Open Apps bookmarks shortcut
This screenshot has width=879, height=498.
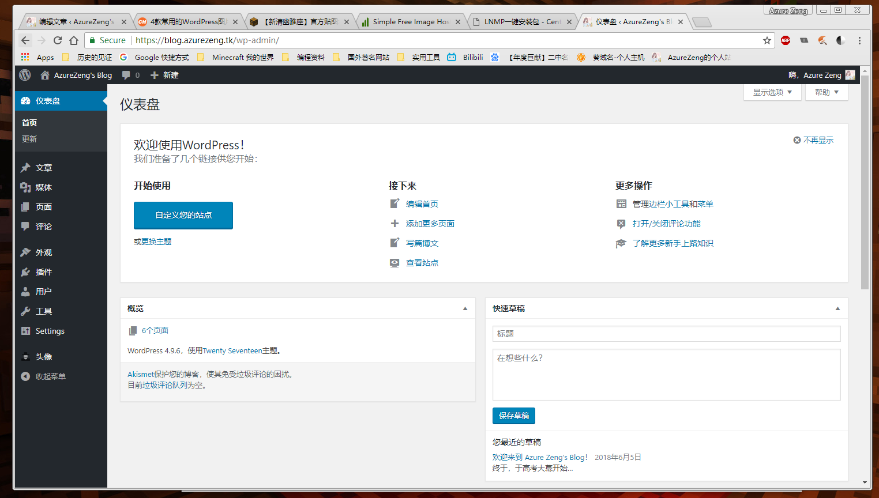point(37,57)
